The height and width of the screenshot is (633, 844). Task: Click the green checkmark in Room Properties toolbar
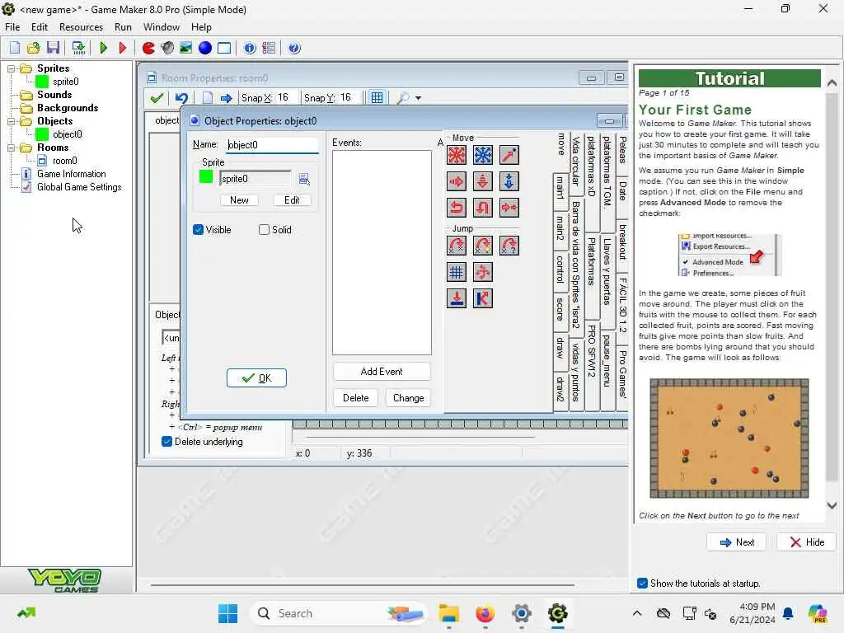pos(157,98)
